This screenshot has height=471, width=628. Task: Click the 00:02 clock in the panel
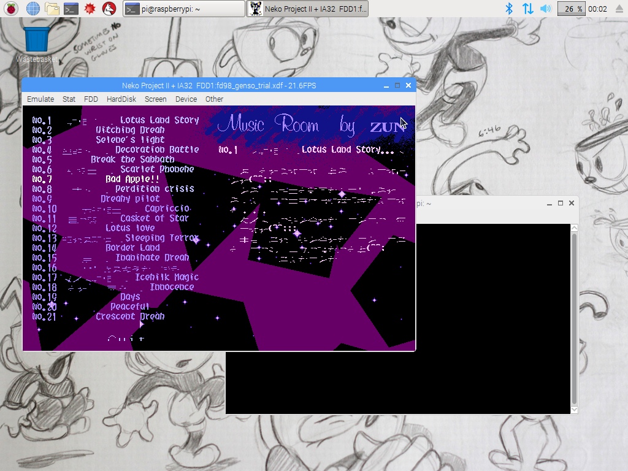(x=597, y=9)
